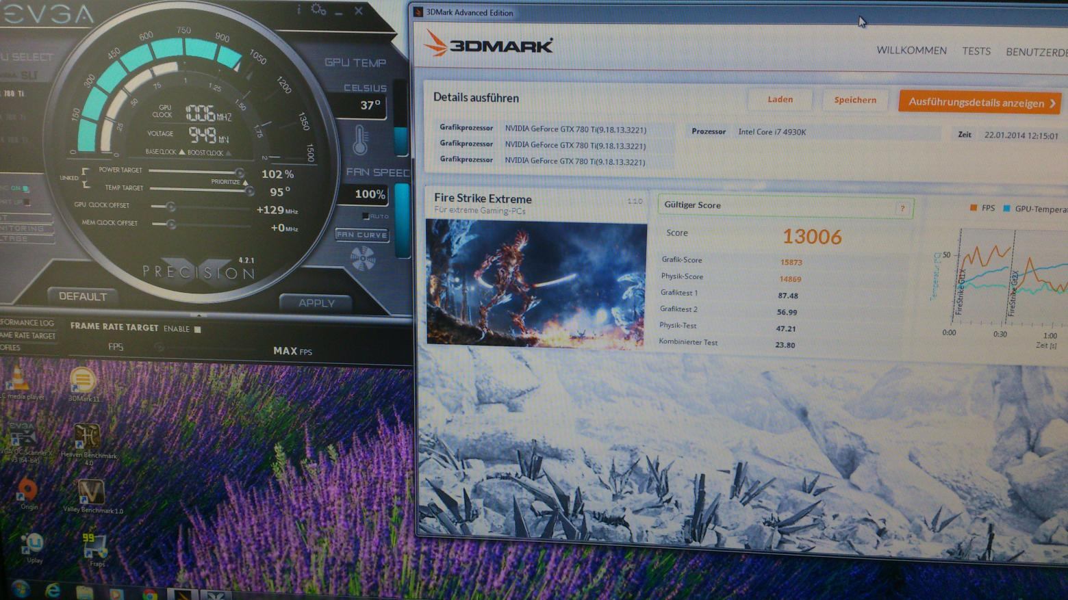
Task: Click the Gültiger Score help question mark
Action: pyautogui.click(x=902, y=209)
